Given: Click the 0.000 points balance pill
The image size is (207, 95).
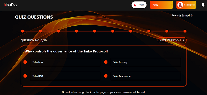Looking at the screenshot, I should pyautogui.click(x=139, y=5).
